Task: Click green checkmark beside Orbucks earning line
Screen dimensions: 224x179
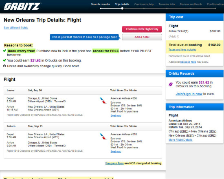Action: click(4, 60)
